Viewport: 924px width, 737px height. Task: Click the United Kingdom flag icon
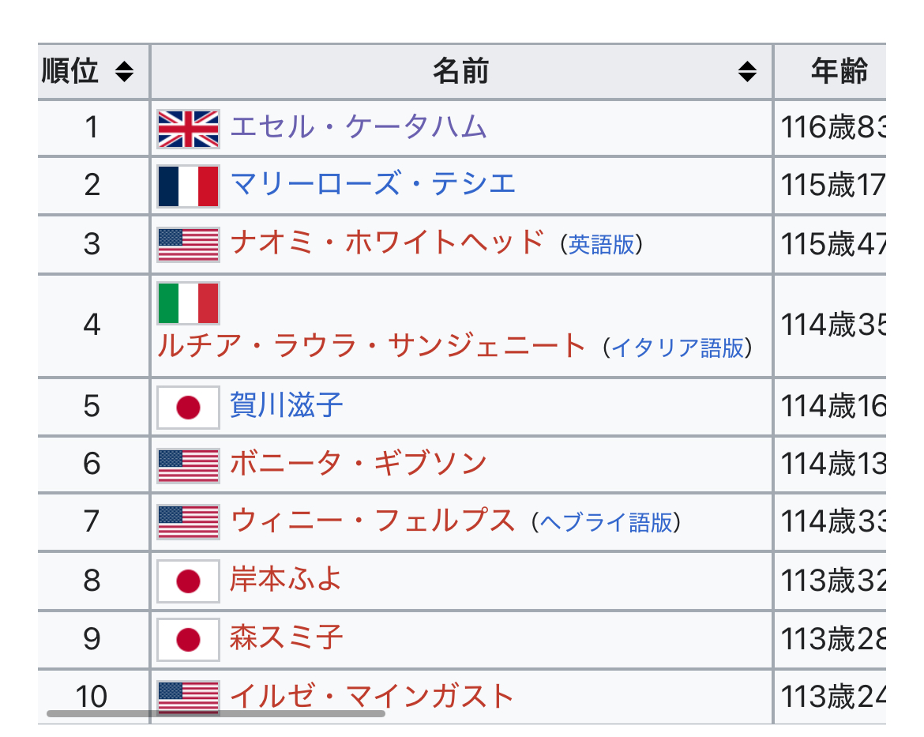coord(188,129)
